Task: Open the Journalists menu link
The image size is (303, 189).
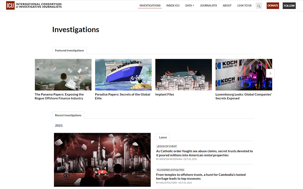Action: click(208, 6)
